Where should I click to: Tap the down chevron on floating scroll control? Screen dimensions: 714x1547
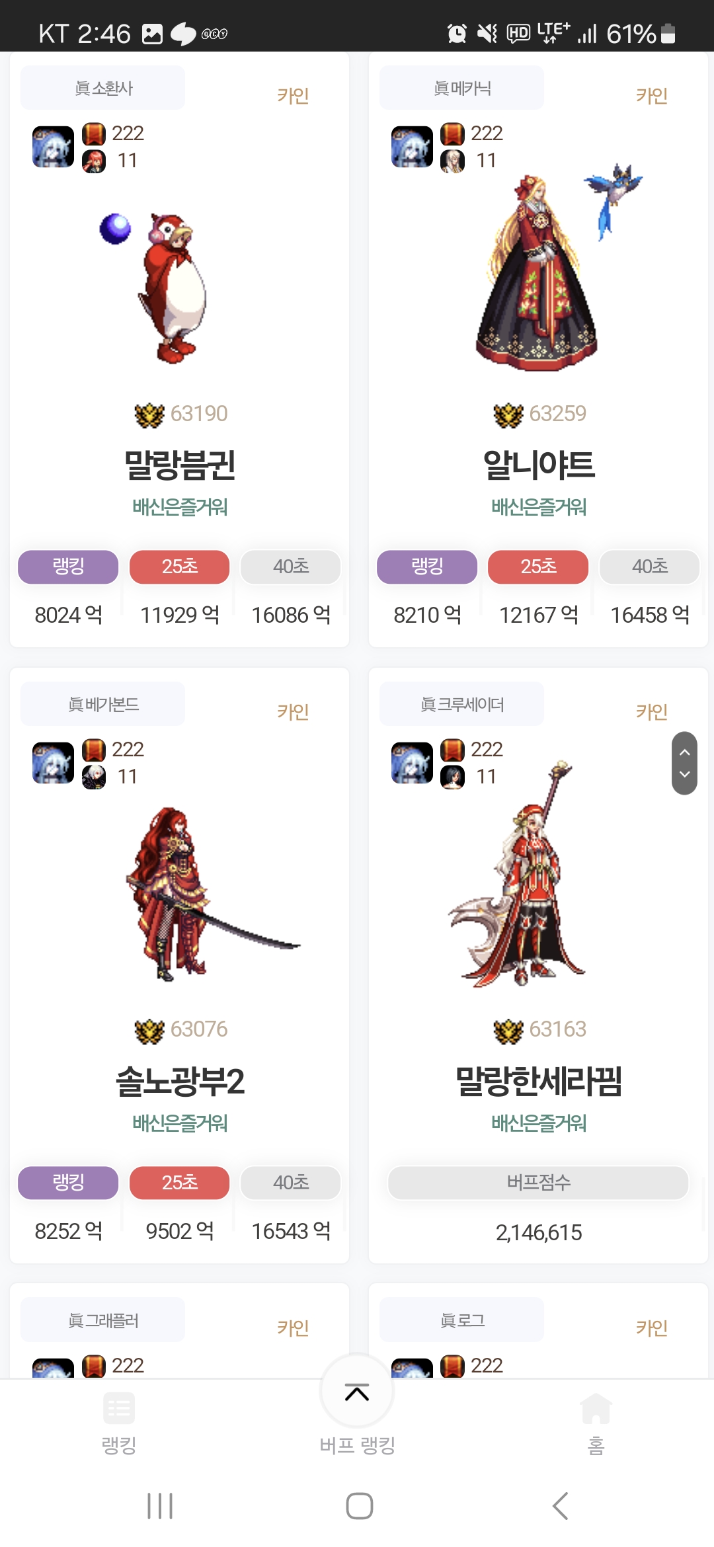685,774
